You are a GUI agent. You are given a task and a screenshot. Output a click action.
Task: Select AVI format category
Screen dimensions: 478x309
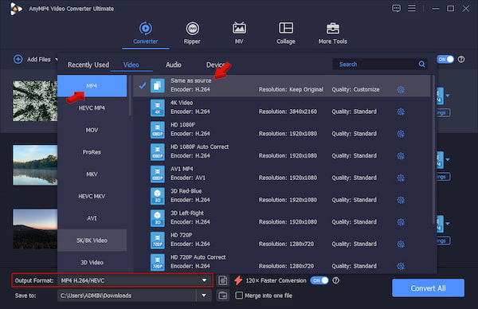92,218
